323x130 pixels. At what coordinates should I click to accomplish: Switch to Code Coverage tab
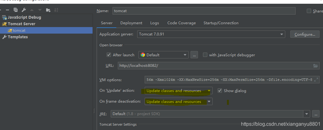pos(181,23)
